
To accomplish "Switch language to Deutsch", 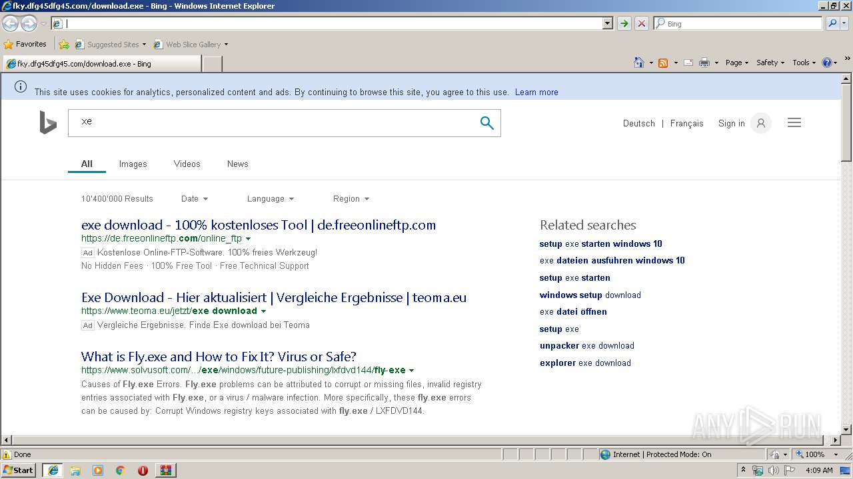I will (638, 124).
